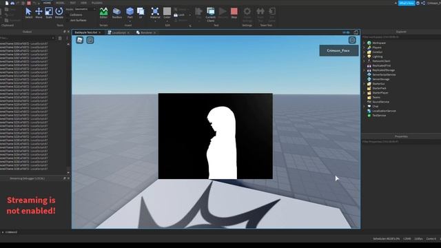Select ServerScriptService in Explorer
The height and width of the screenshot is (248, 441).
[x=384, y=75]
